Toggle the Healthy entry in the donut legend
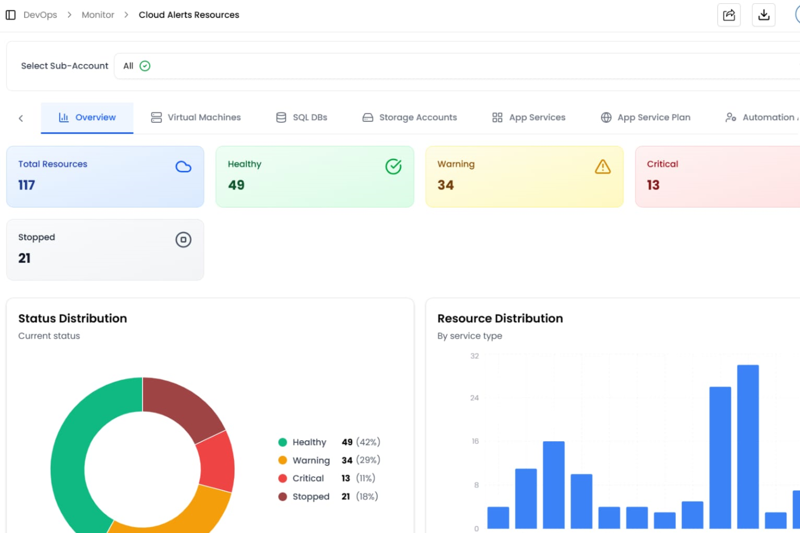 (306, 442)
